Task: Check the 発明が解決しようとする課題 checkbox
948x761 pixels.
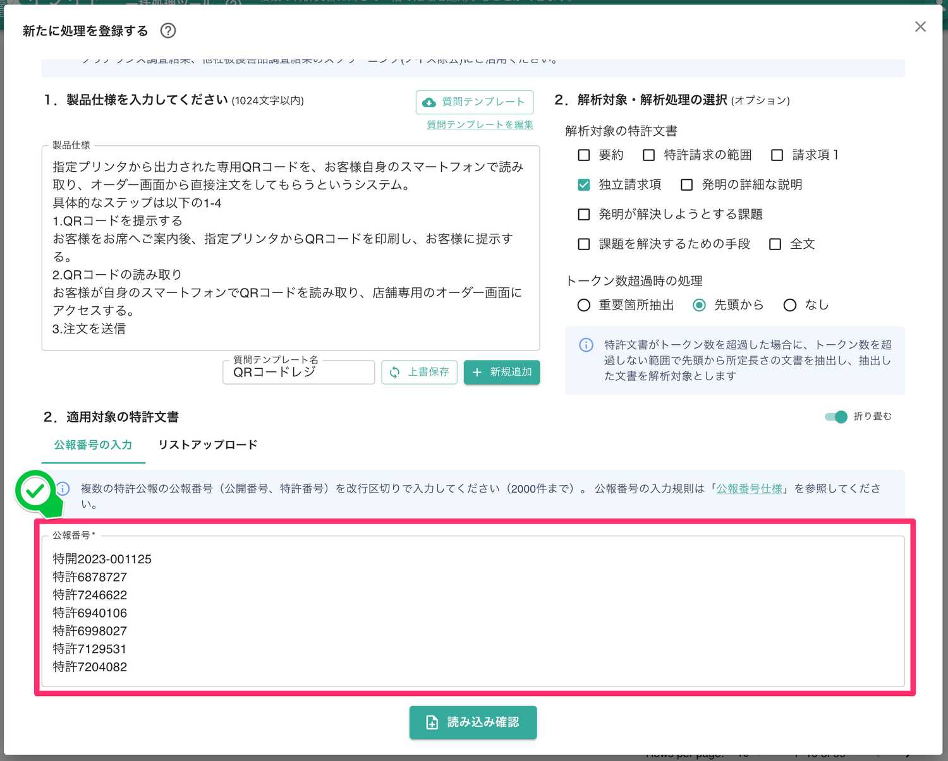Action: click(584, 214)
